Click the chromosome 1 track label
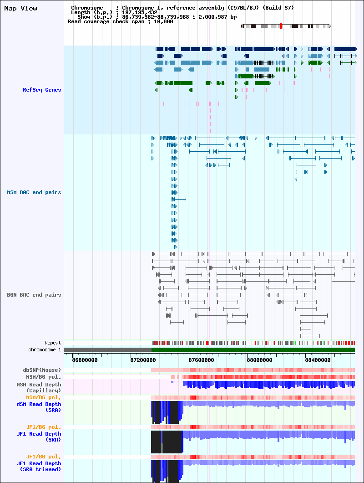Viewport: 364px width, 483px height. click(x=45, y=349)
